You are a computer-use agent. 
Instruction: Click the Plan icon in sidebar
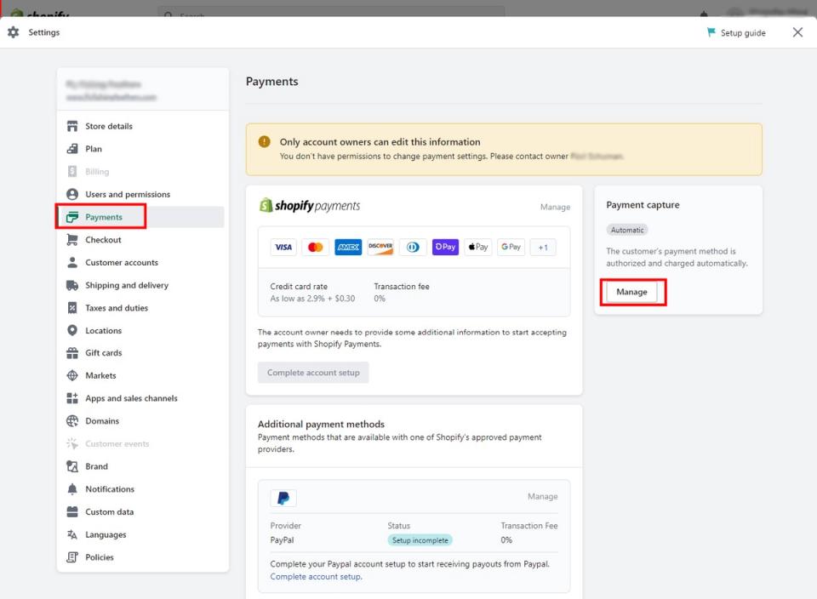point(72,149)
